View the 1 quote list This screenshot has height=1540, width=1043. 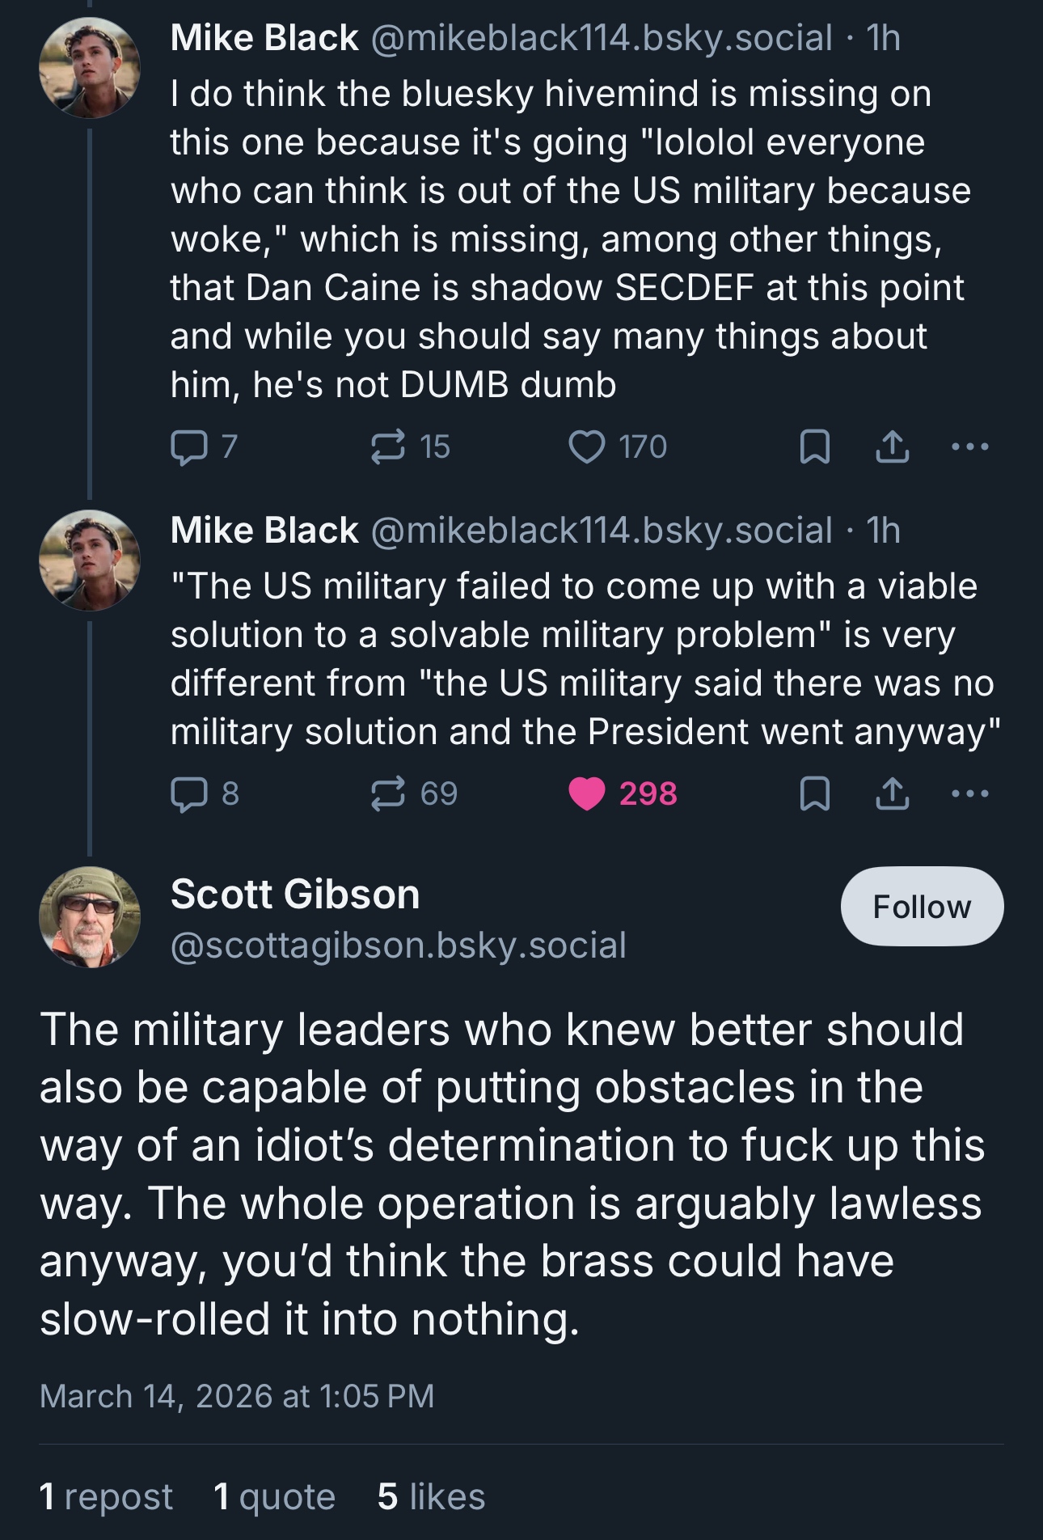coord(274,1496)
